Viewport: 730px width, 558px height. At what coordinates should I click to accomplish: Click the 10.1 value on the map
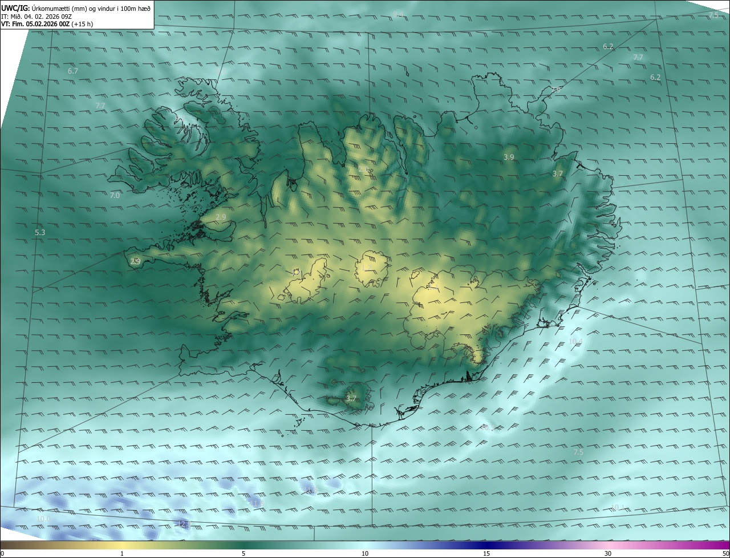pyautogui.click(x=618, y=507)
